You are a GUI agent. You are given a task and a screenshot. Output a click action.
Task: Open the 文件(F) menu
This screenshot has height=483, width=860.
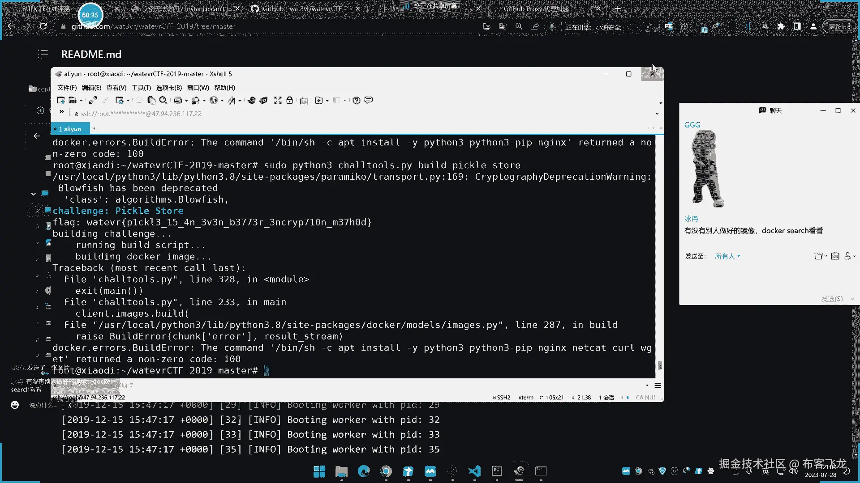click(x=67, y=88)
